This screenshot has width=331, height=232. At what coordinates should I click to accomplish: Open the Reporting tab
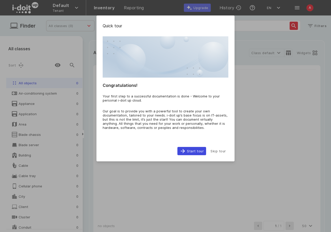[x=134, y=8]
